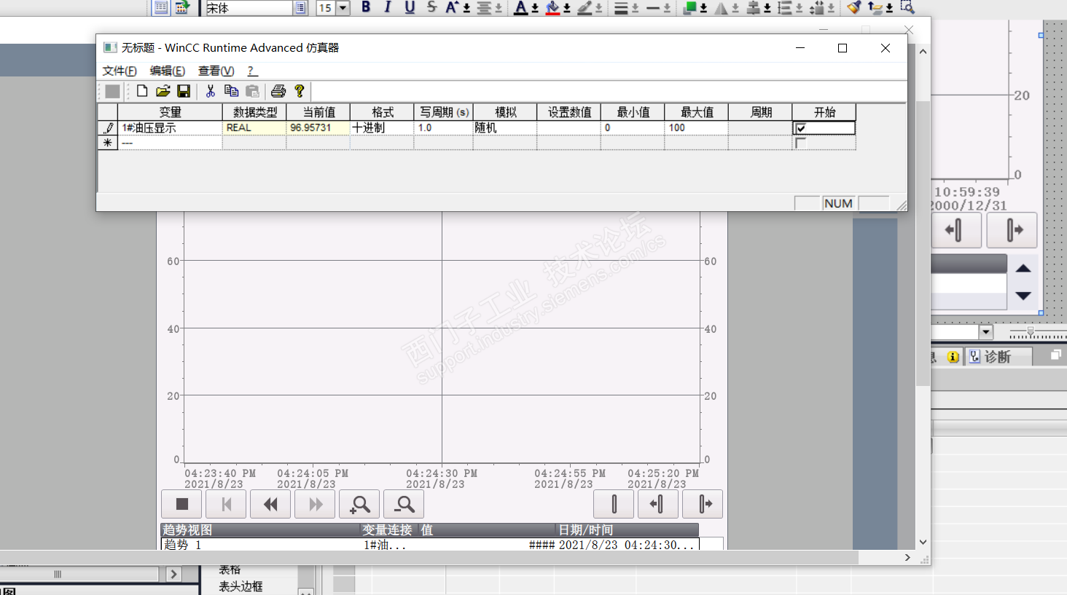This screenshot has height=595, width=1067.
Task: Click the Cut scissors icon
Action: click(x=211, y=91)
